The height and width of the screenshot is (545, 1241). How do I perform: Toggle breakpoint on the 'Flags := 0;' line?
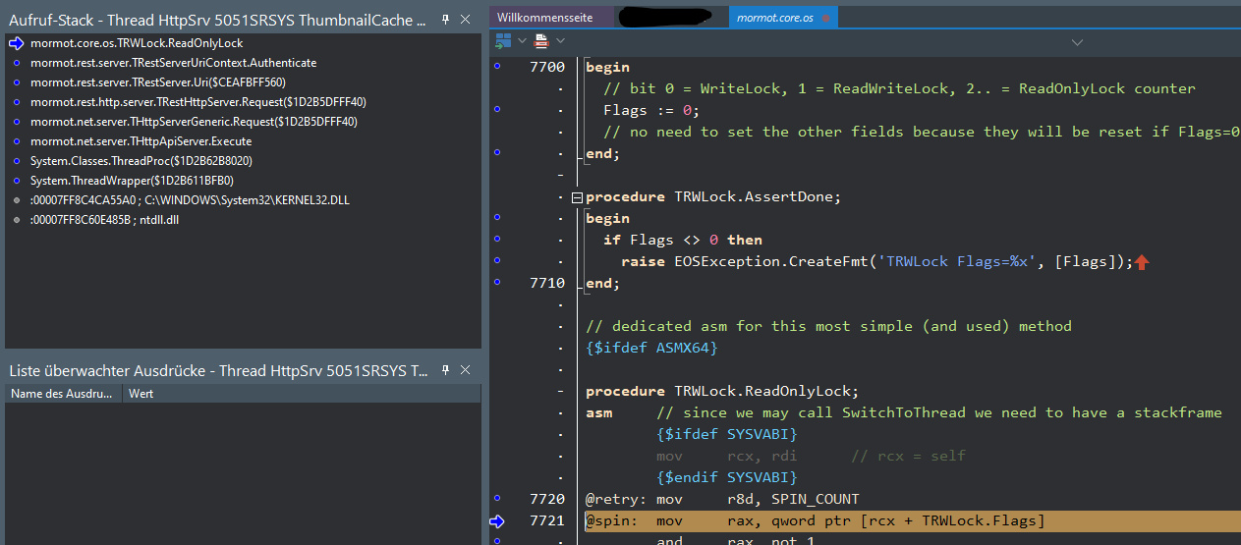click(496, 110)
